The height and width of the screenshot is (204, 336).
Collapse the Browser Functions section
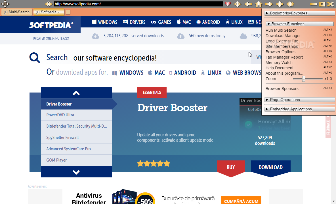pos(299,24)
